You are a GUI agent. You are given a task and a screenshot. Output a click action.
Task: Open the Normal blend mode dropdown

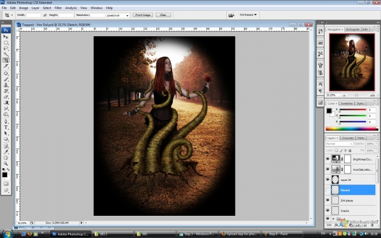point(339,144)
